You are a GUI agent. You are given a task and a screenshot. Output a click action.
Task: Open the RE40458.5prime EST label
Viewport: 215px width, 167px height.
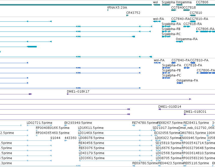coord(91,143)
